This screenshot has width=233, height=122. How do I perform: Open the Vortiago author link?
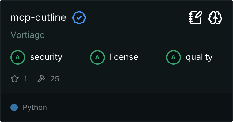(28, 35)
